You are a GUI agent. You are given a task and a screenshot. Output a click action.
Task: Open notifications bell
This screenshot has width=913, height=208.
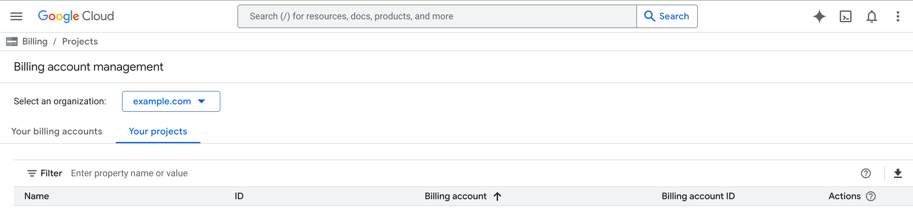(x=872, y=16)
